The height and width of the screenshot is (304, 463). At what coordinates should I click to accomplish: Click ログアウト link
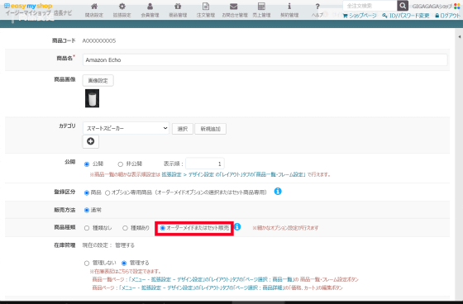click(x=447, y=16)
